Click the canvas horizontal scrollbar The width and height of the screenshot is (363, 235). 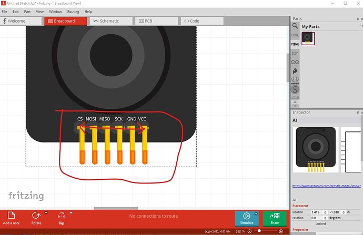[116, 208]
